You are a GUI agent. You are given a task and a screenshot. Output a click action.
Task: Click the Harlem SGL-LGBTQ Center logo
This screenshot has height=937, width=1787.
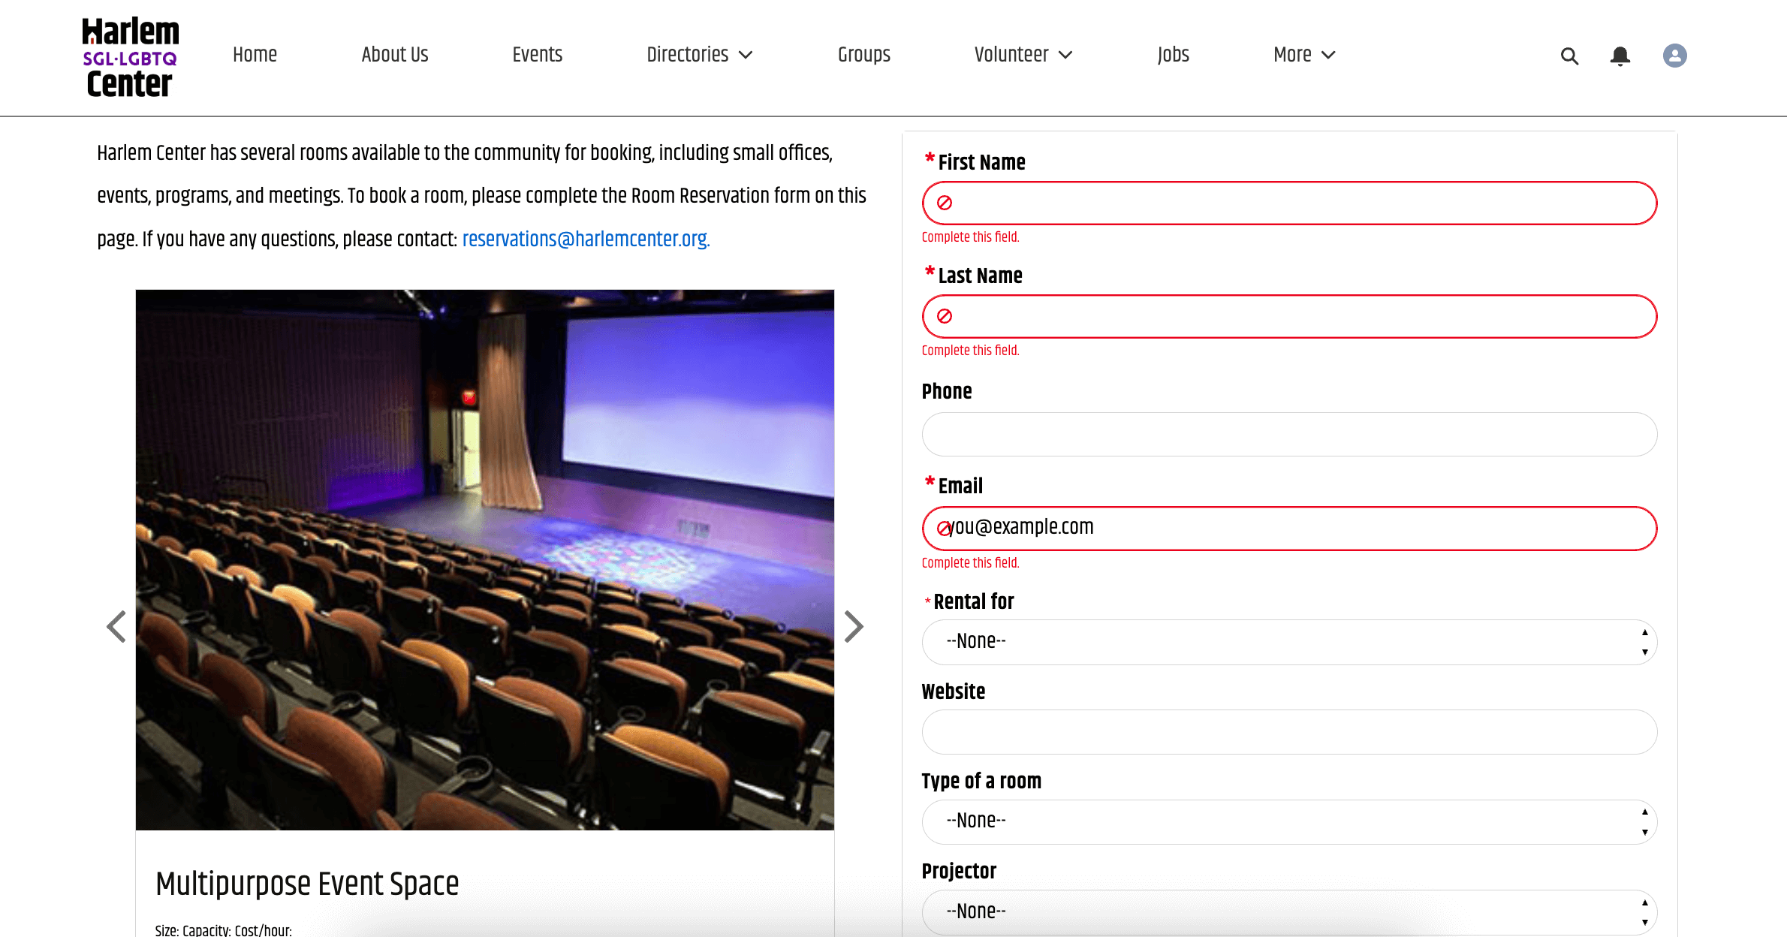pos(131,57)
